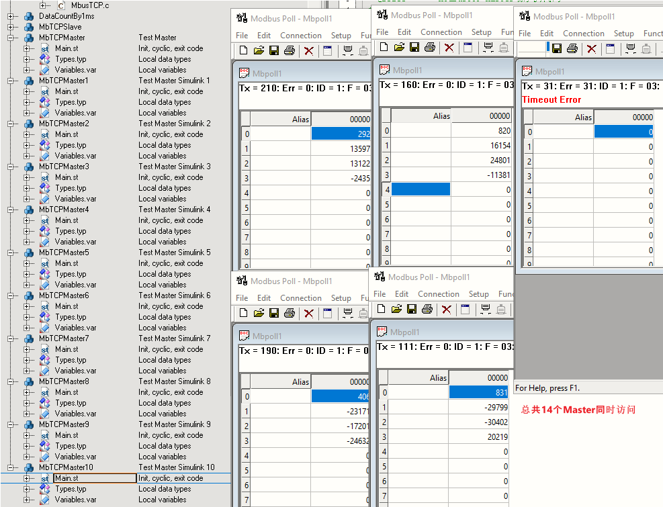The height and width of the screenshot is (507, 663).
Task: Collapse the MbTCPMaster8 tree node
Action: coord(11,381)
